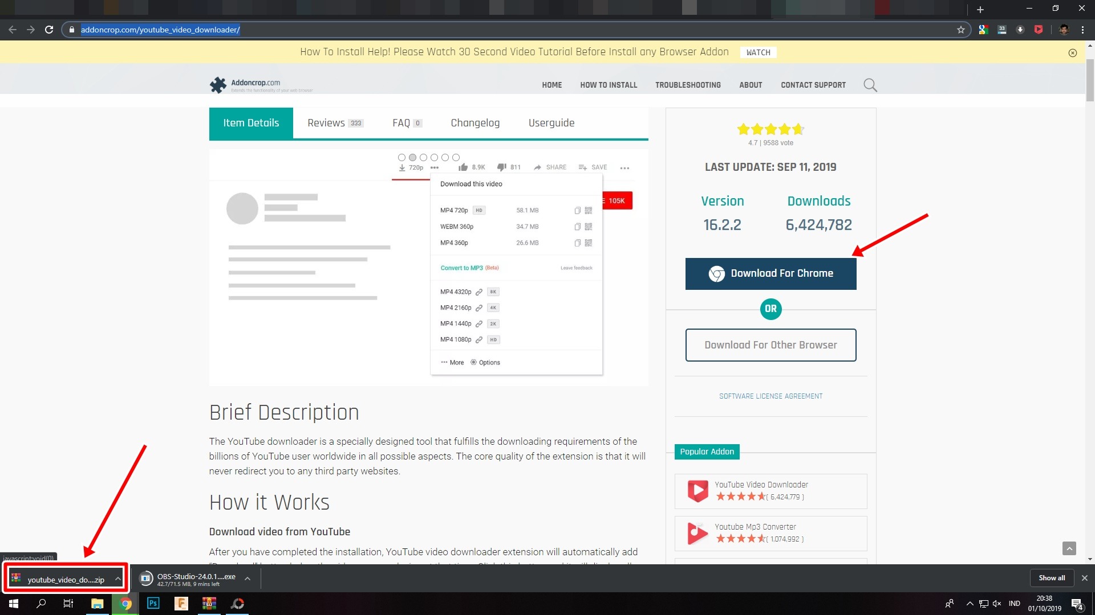This screenshot has height=615, width=1095.
Task: Dismiss the yellow tutorial banner
Action: click(1072, 53)
